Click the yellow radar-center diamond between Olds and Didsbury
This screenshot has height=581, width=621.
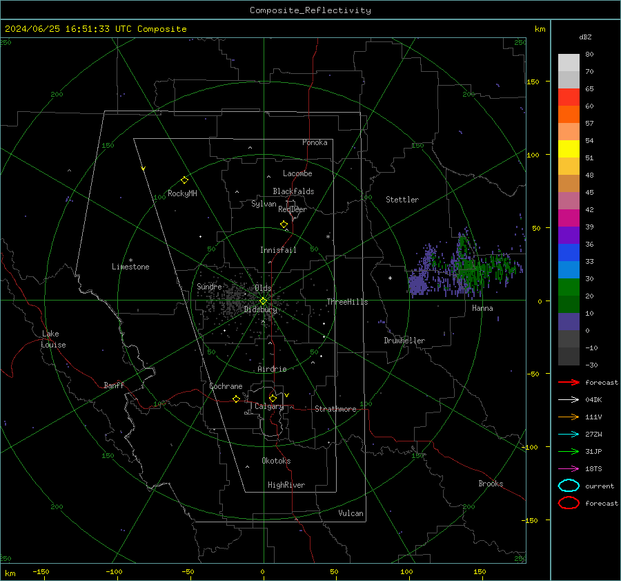coord(264,301)
